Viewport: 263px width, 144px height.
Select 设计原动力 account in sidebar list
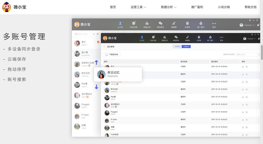click(86, 95)
